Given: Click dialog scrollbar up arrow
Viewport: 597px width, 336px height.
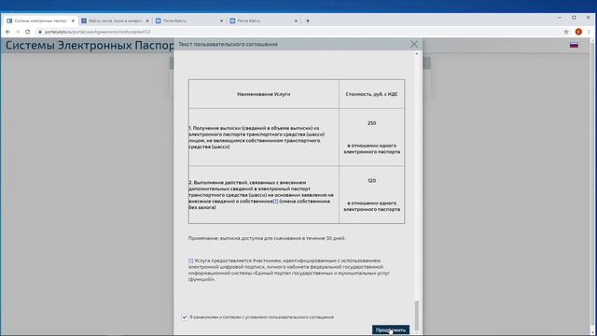Looking at the screenshot, I should 417,54.
